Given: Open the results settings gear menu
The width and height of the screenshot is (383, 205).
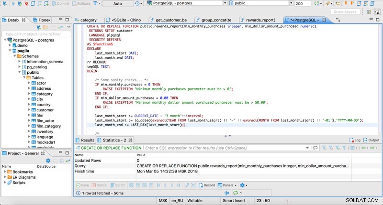Looking at the screenshot, I should click(x=244, y=185).
